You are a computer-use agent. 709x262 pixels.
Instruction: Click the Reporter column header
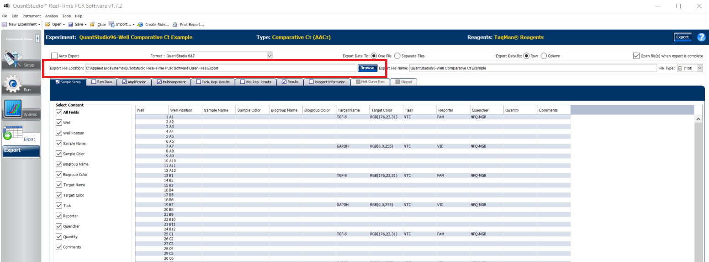453,110
